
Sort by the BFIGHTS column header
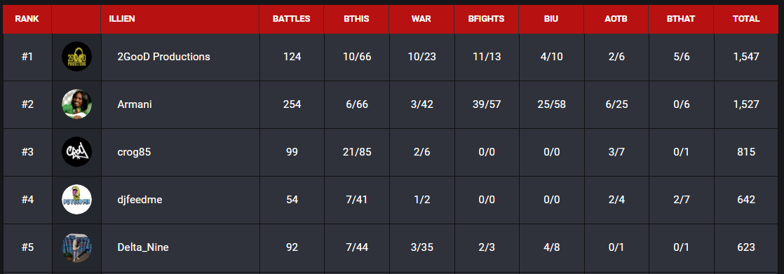point(487,19)
